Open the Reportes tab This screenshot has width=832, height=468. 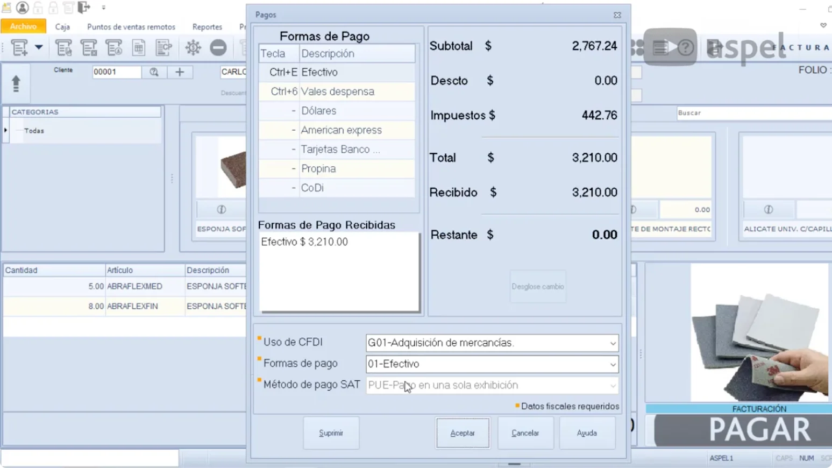point(207,27)
